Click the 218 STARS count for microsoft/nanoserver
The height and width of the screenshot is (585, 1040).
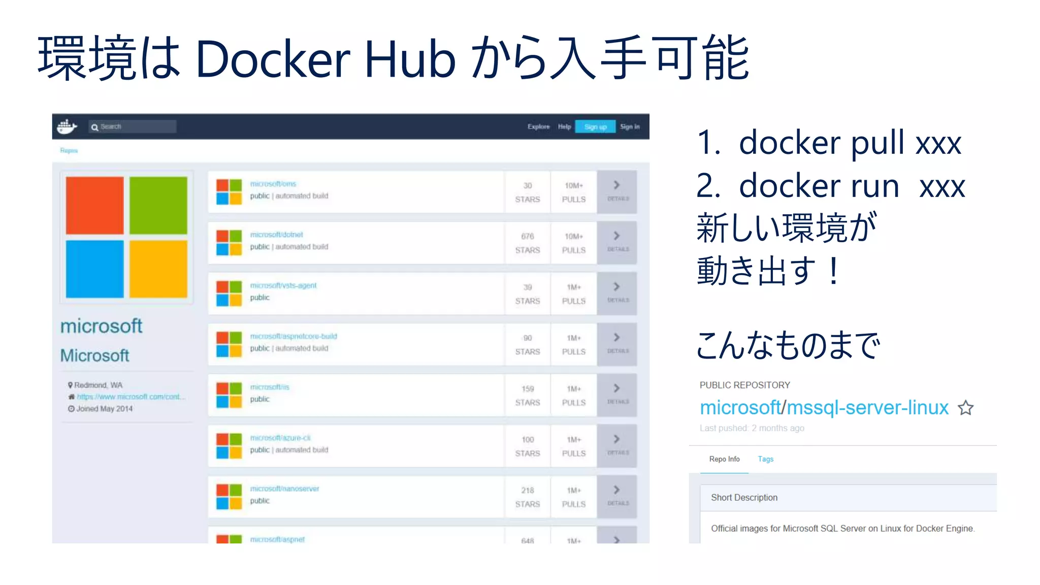tap(528, 497)
